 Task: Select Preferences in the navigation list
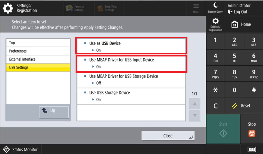[x=38, y=51]
